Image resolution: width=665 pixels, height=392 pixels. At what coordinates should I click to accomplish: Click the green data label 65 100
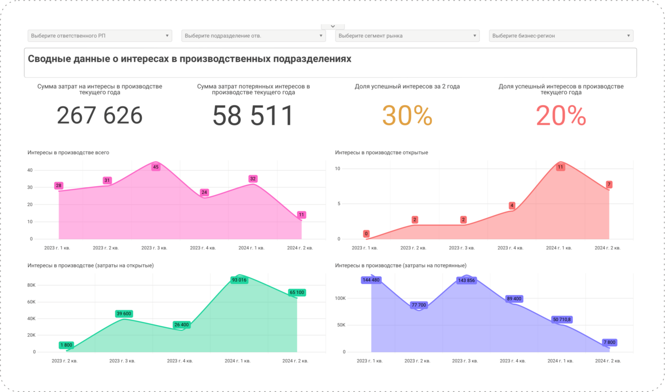click(297, 293)
